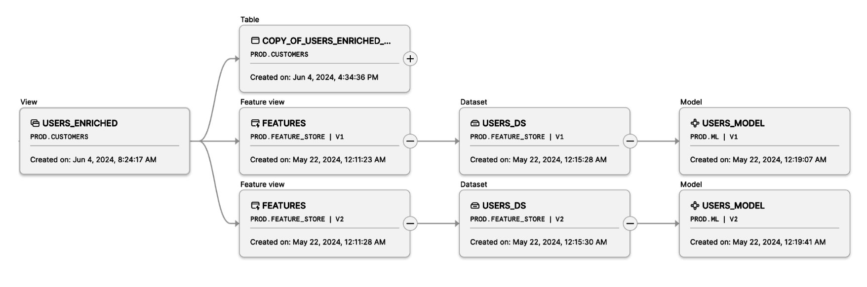Click the feature view icon on FEATURES V1
This screenshot has height=287, width=867.
[255, 123]
